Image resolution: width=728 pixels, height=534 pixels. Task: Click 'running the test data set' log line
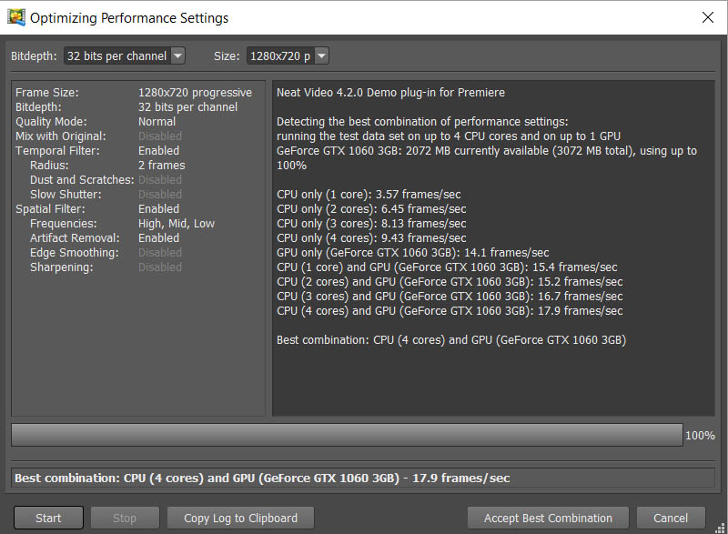tap(449, 136)
